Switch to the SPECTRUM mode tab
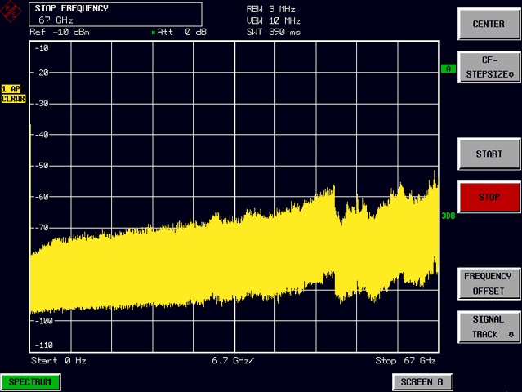The image size is (522, 392). [x=30, y=381]
